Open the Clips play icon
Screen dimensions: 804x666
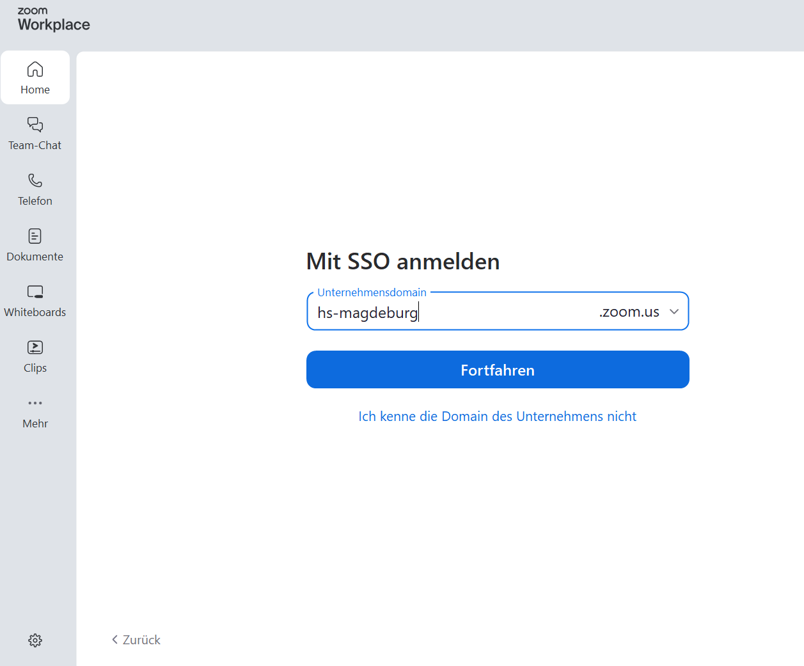coord(35,347)
